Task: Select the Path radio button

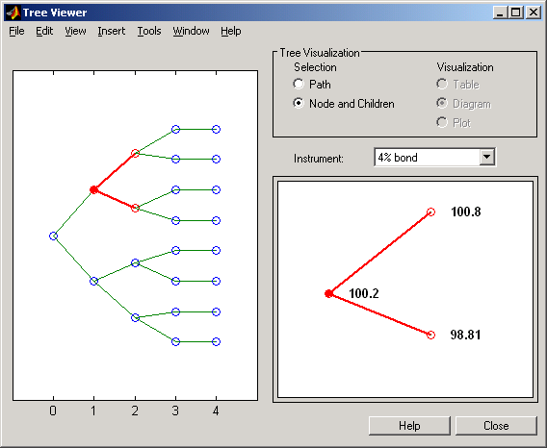Action: 299,84
